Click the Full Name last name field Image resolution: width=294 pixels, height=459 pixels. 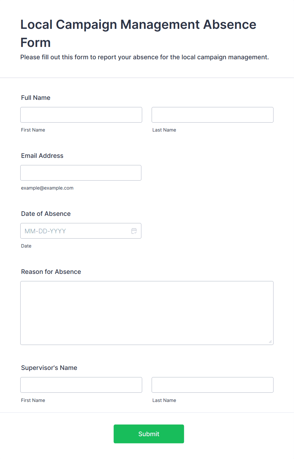tap(212, 115)
